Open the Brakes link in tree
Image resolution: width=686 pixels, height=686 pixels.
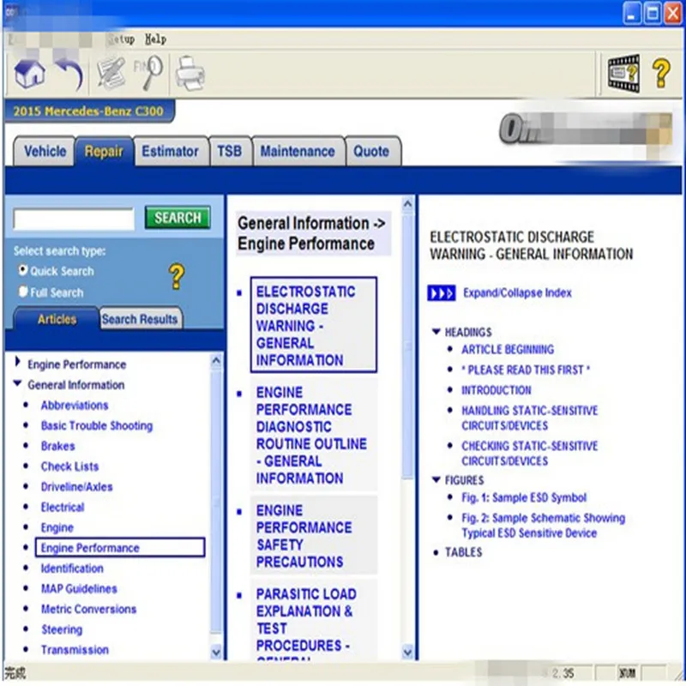coord(57,446)
